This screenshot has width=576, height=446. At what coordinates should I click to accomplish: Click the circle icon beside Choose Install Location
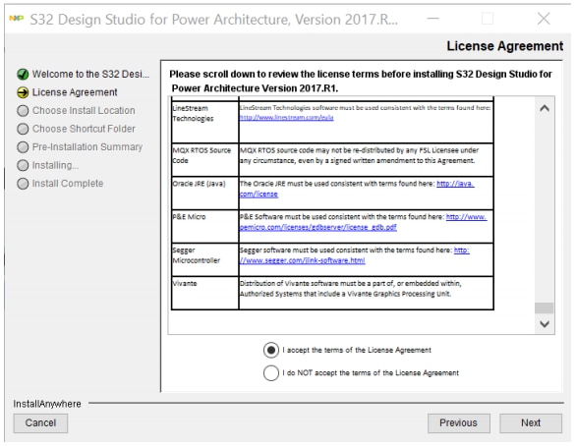coord(23,111)
